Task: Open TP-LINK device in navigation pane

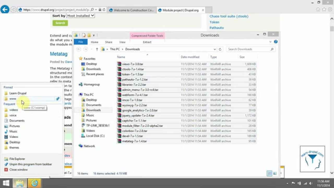Action: click(98, 125)
